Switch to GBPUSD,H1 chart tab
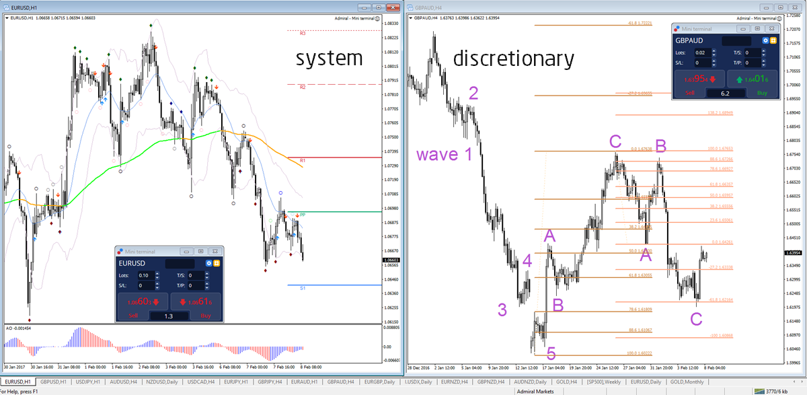 54,382
